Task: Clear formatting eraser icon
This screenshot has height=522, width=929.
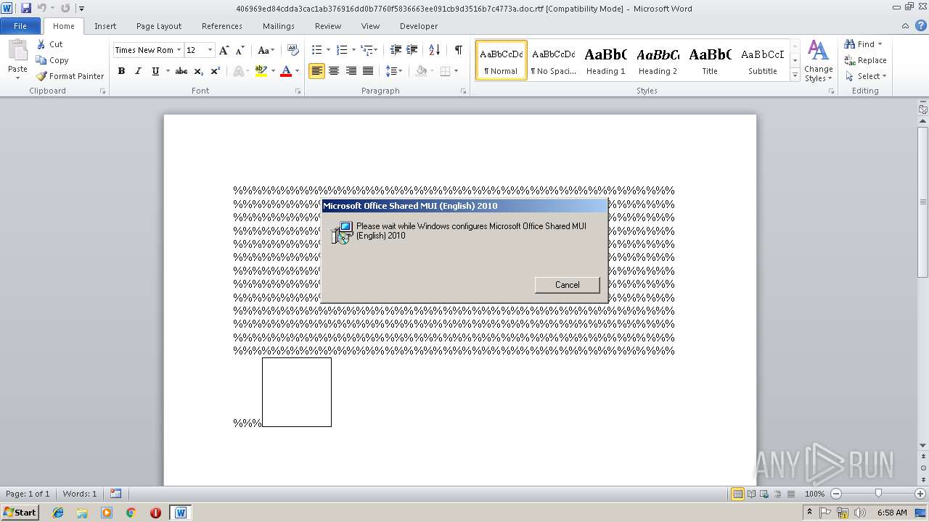Action: tap(293, 50)
